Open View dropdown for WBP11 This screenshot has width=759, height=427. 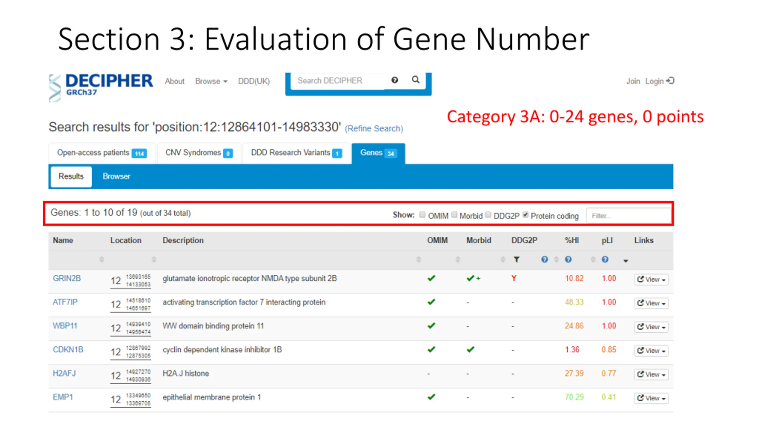pos(651,327)
